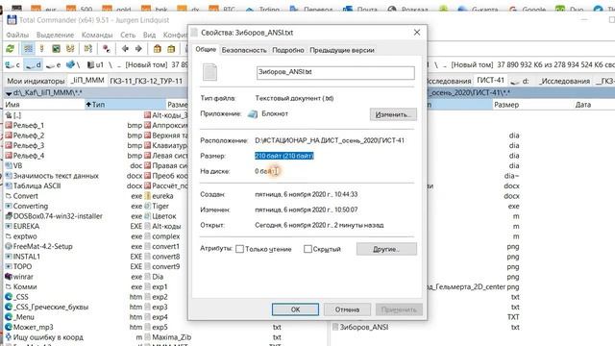Select FreeMat-4.2-Setup row

(x=42, y=246)
